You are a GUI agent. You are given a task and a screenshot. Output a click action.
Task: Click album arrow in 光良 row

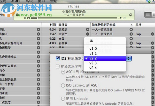tap(131, 39)
